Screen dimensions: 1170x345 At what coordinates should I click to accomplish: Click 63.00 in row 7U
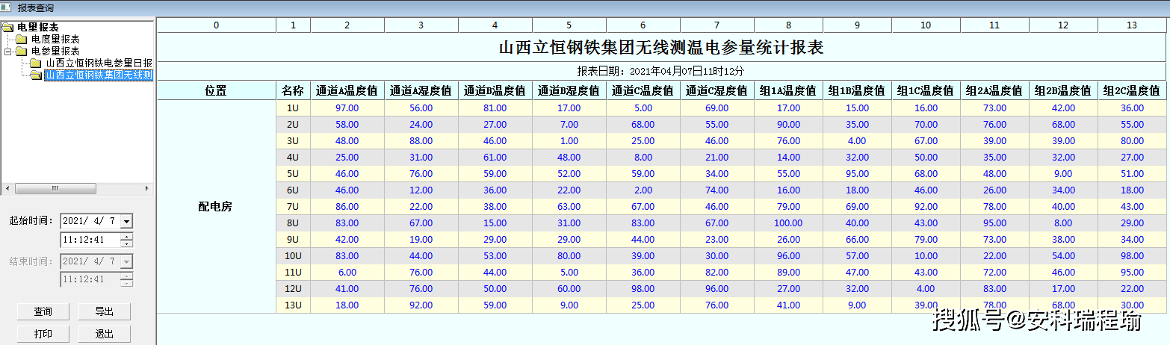(x=569, y=207)
